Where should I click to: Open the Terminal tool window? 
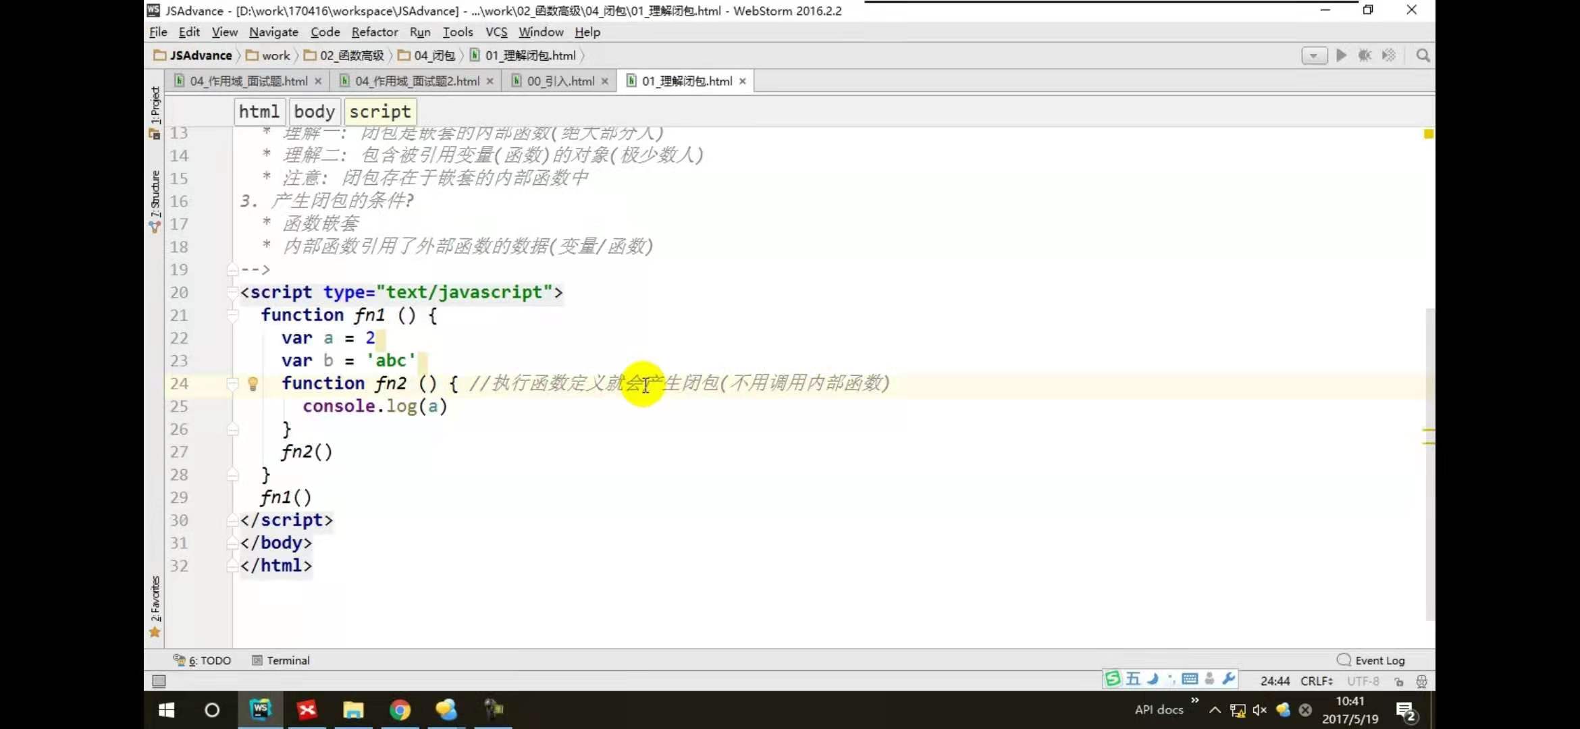pos(281,660)
